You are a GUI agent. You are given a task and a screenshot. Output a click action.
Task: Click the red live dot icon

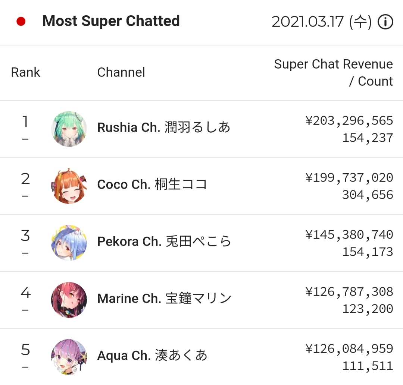pos(21,21)
